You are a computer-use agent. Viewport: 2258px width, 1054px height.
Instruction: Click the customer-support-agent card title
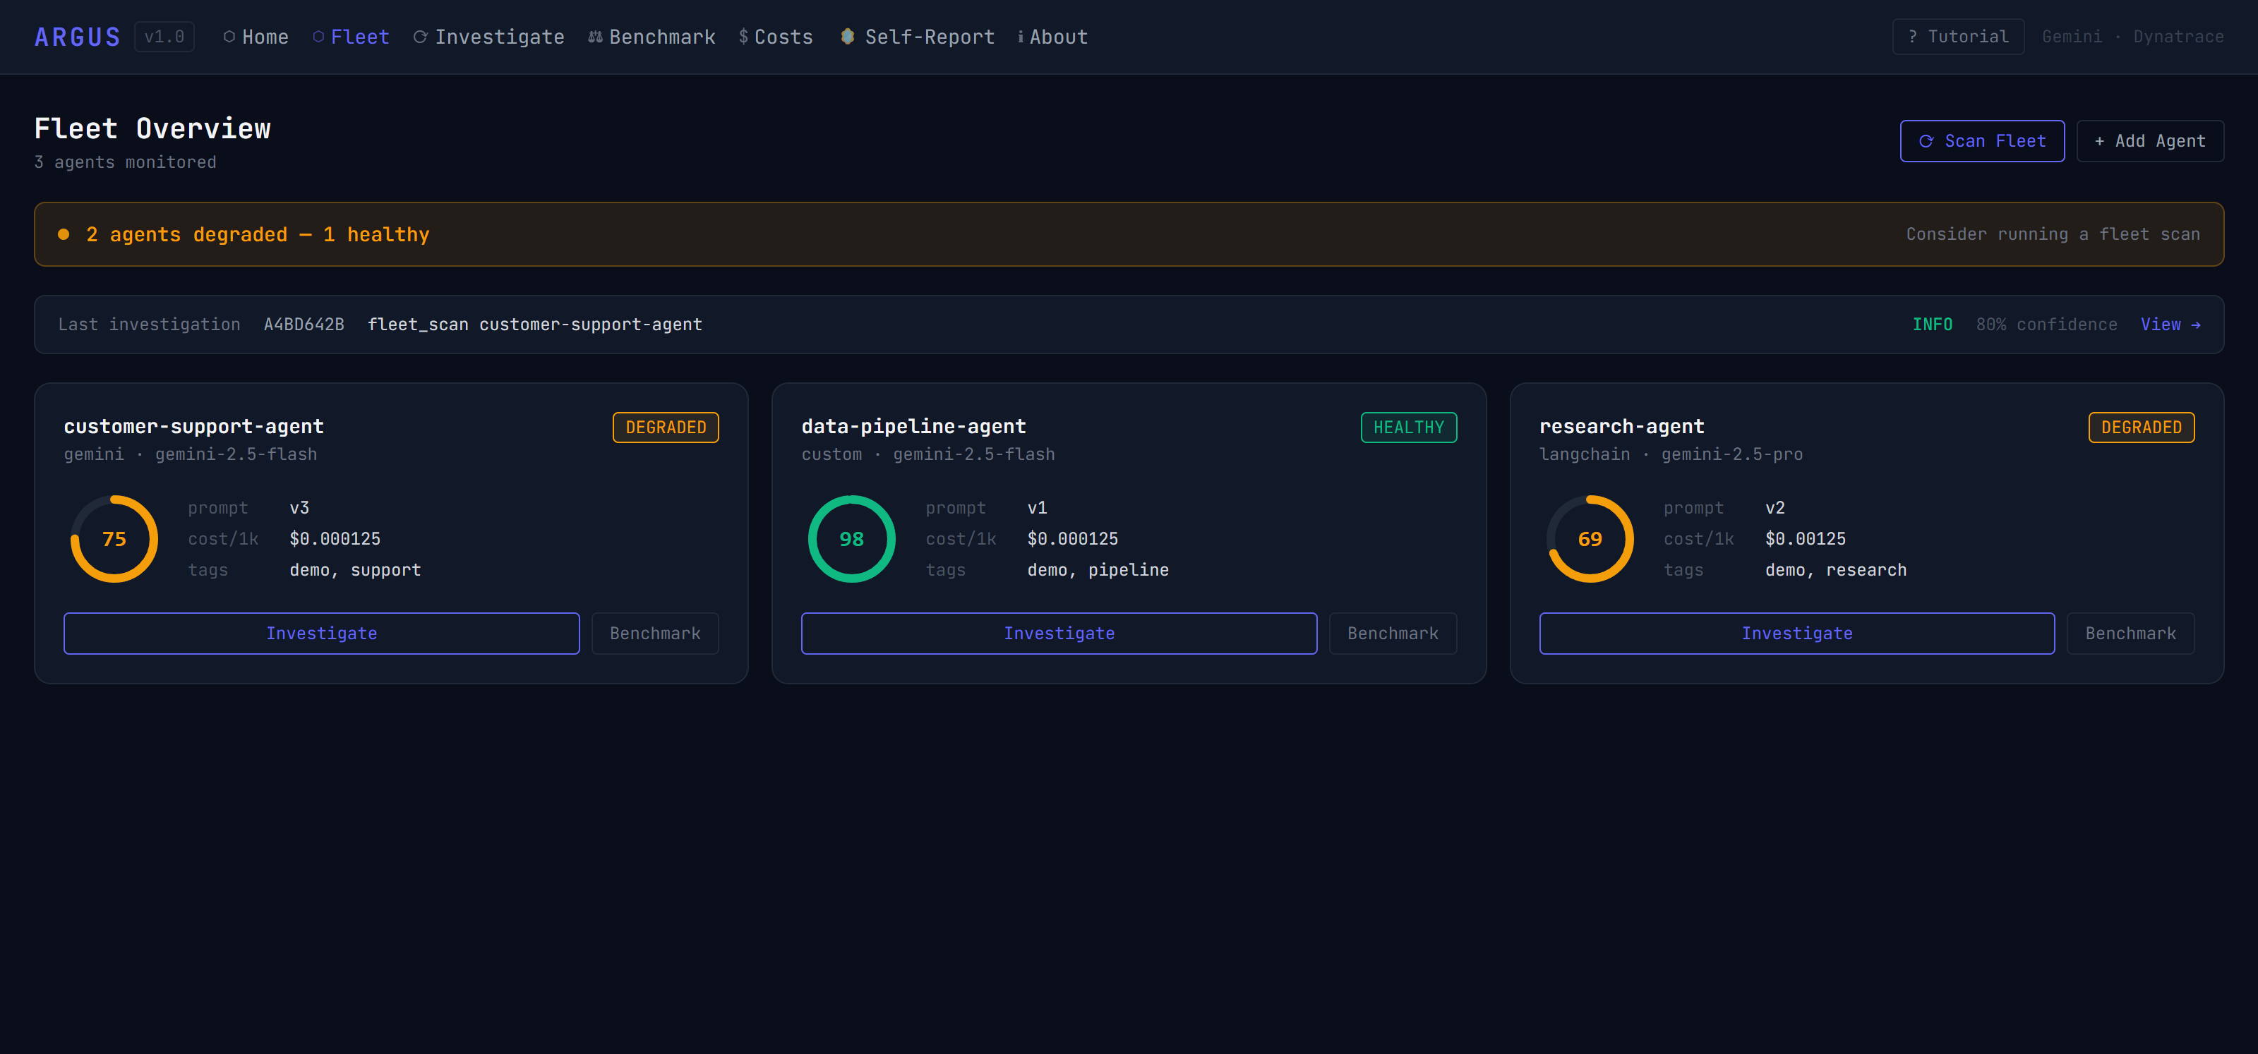click(x=193, y=427)
